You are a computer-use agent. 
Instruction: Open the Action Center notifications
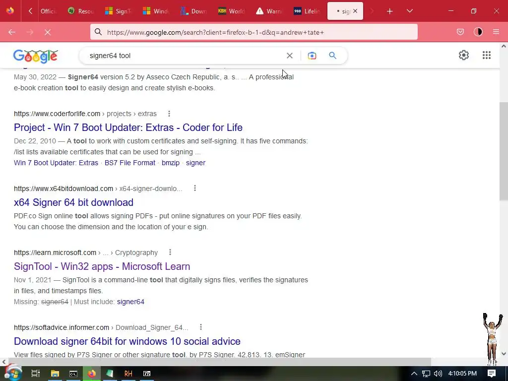point(492,374)
